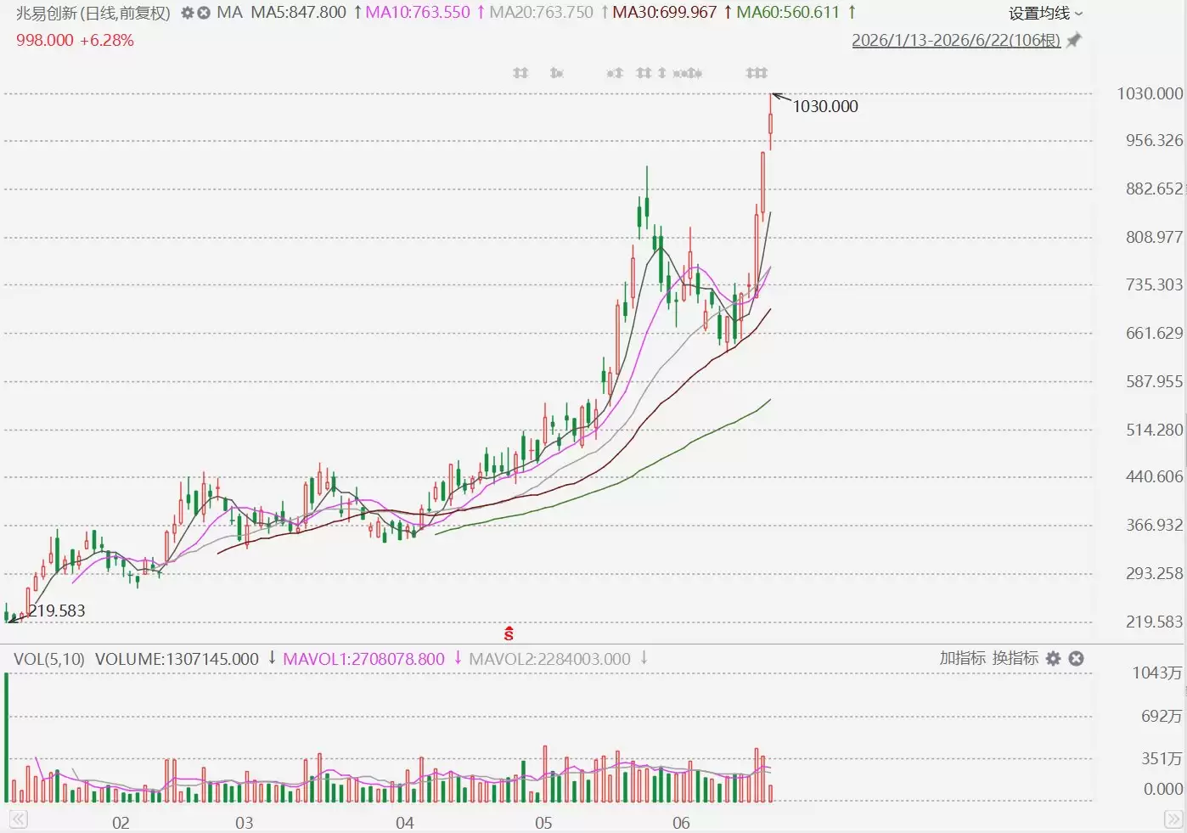Click the 293.258 price axis label
Viewport: 1187px width, 833px height.
coord(1154,574)
